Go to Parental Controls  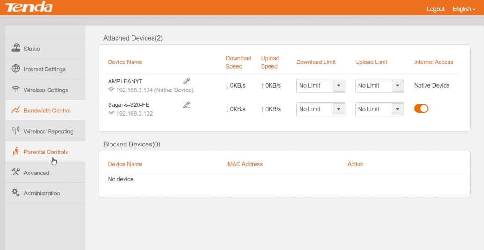tap(45, 152)
